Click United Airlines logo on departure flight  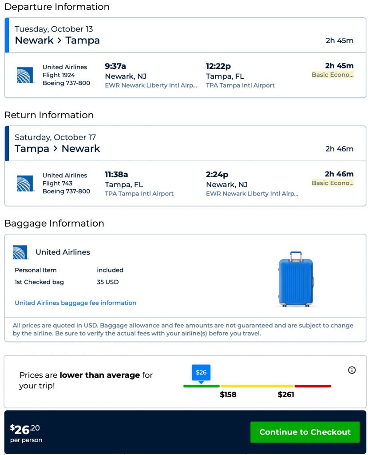point(25,75)
